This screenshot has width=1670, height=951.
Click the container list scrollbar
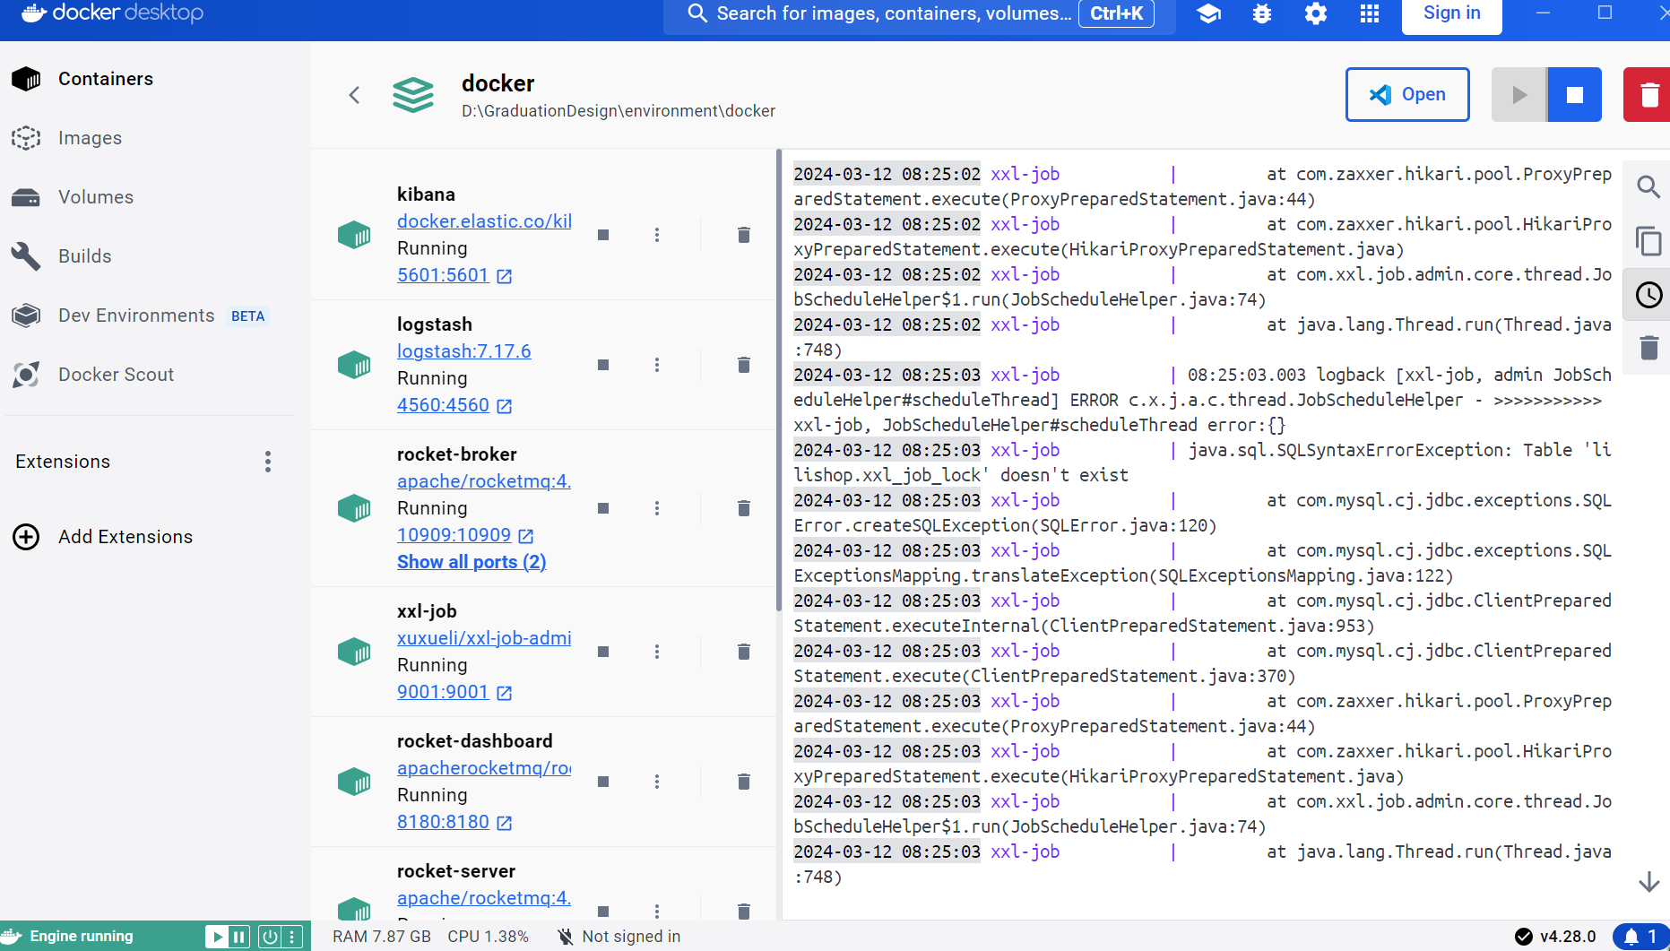pyautogui.click(x=779, y=381)
